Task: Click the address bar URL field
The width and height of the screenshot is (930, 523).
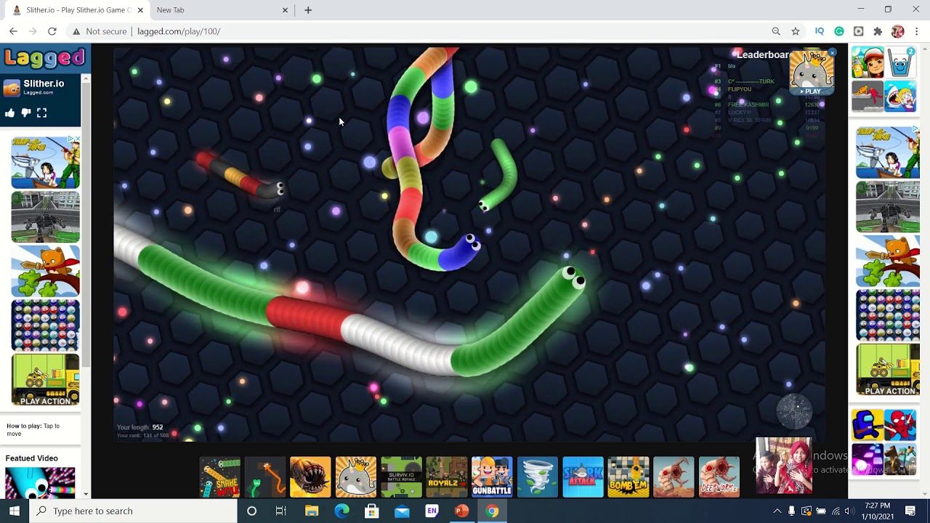Action: point(450,31)
